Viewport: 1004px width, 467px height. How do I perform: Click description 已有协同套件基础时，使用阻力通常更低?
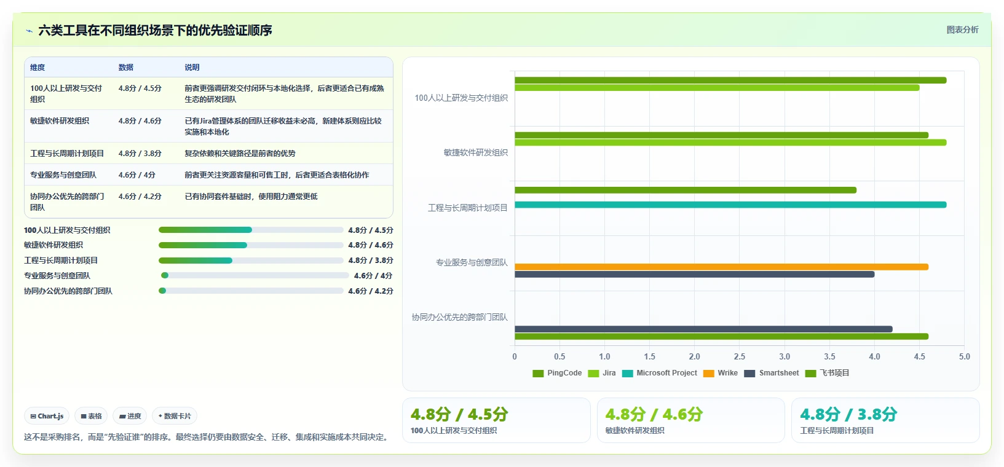click(x=251, y=197)
